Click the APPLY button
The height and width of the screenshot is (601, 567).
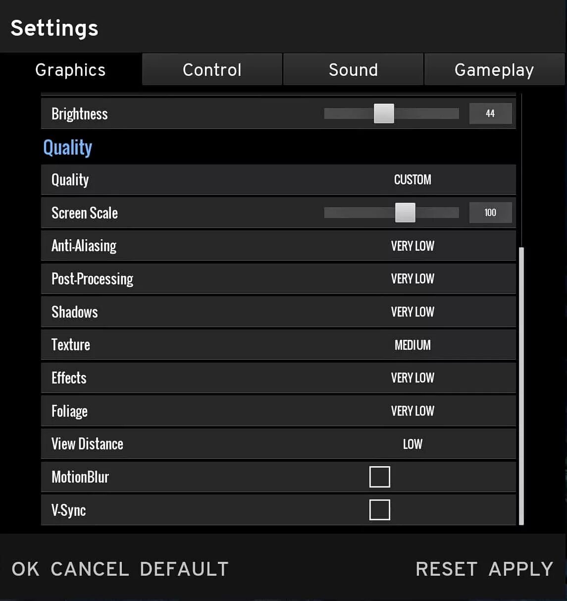521,569
